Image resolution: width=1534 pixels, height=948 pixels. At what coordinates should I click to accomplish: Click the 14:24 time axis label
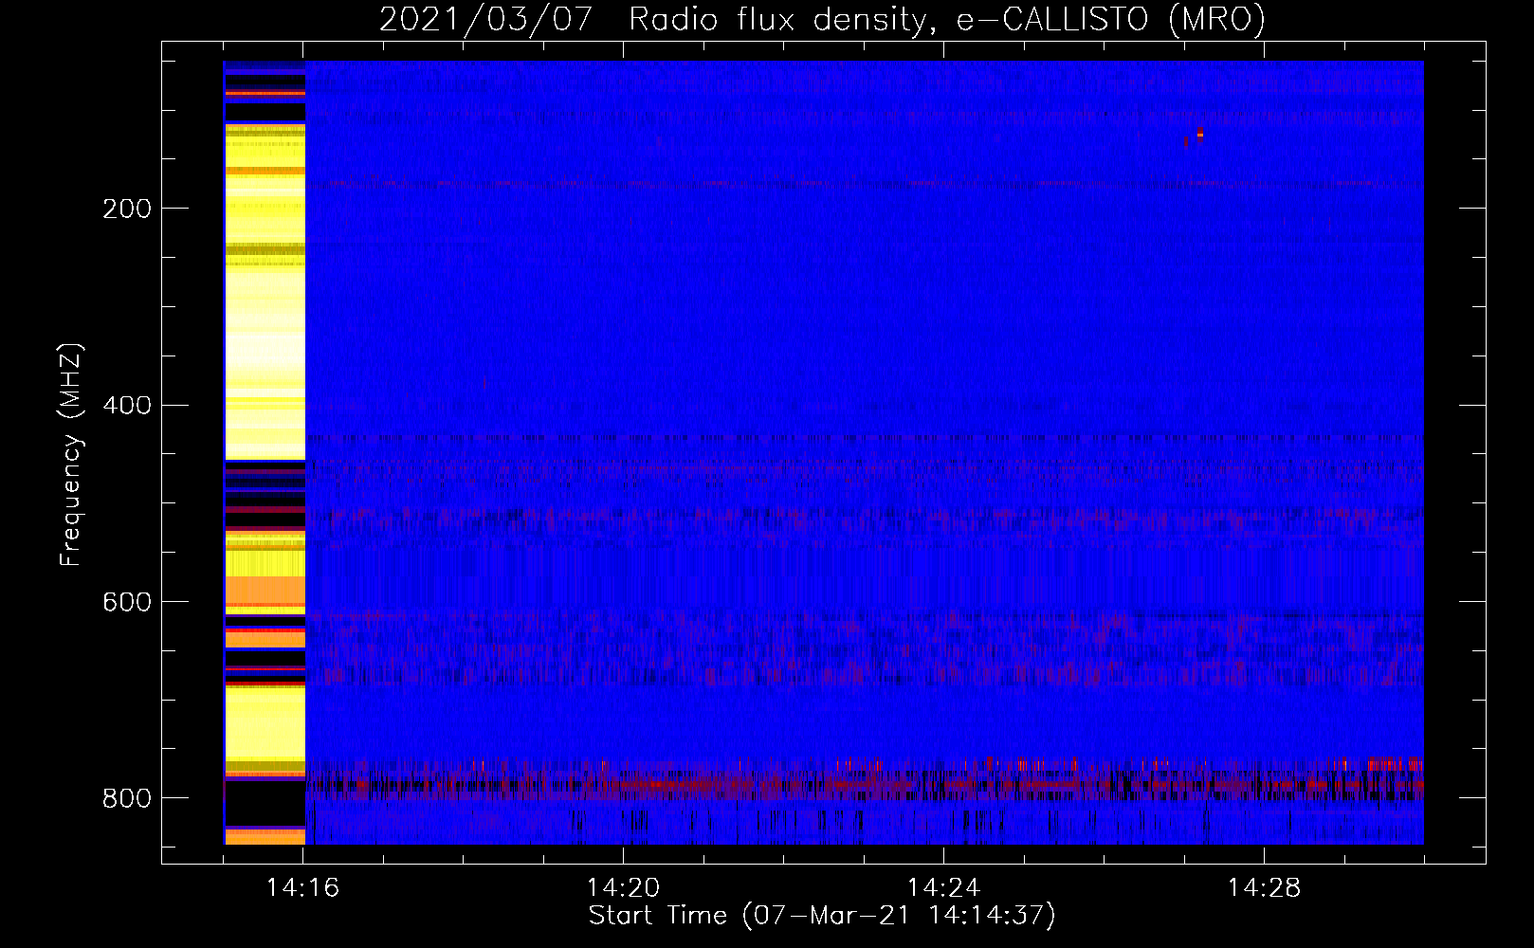[x=943, y=888]
